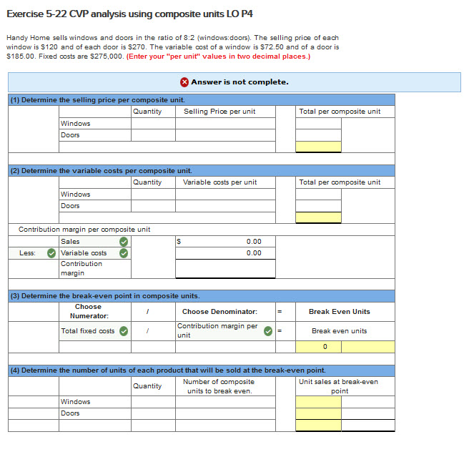Screen dimensions: 464x457
Task: Click the Contribution margin amount field
Action: tap(225, 269)
